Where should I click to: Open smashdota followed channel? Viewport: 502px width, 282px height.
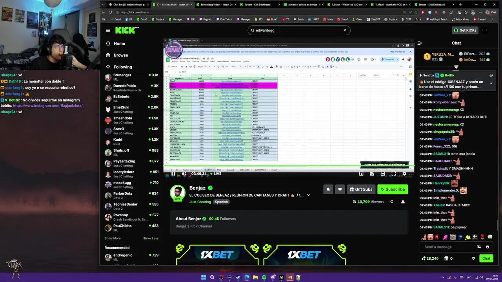[131, 120]
